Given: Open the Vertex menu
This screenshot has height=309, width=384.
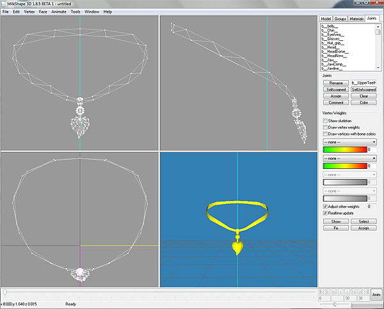Looking at the screenshot, I should pyautogui.click(x=29, y=12).
